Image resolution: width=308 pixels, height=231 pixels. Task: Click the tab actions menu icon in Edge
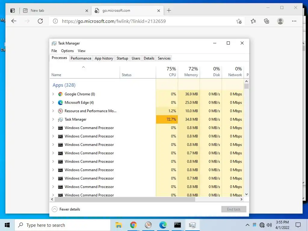[13, 11]
